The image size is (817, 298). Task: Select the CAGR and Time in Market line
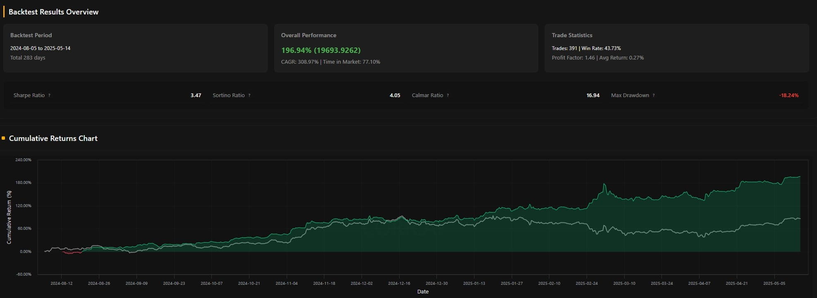tap(330, 62)
